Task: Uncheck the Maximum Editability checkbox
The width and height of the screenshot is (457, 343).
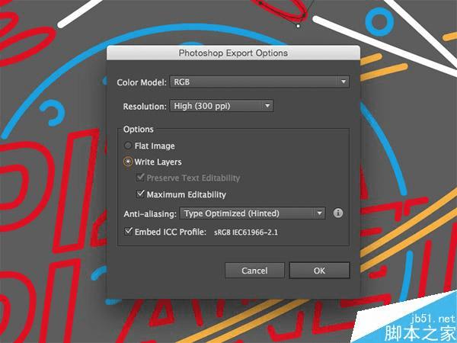Action: pyautogui.click(x=140, y=194)
